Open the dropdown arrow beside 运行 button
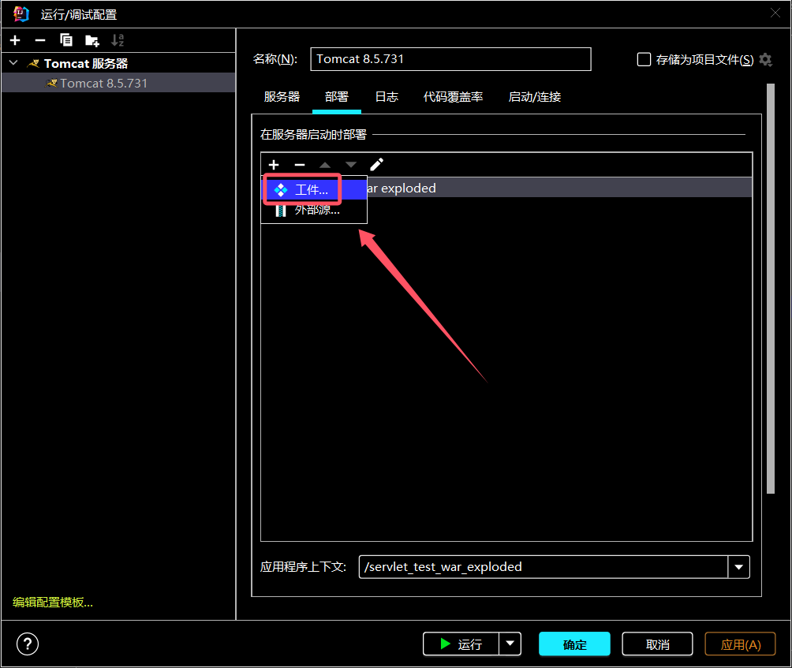This screenshot has height=668, width=792. (x=510, y=644)
